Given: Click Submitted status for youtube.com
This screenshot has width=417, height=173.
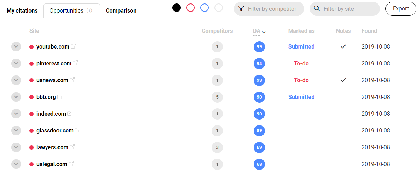Looking at the screenshot, I should (x=301, y=46).
